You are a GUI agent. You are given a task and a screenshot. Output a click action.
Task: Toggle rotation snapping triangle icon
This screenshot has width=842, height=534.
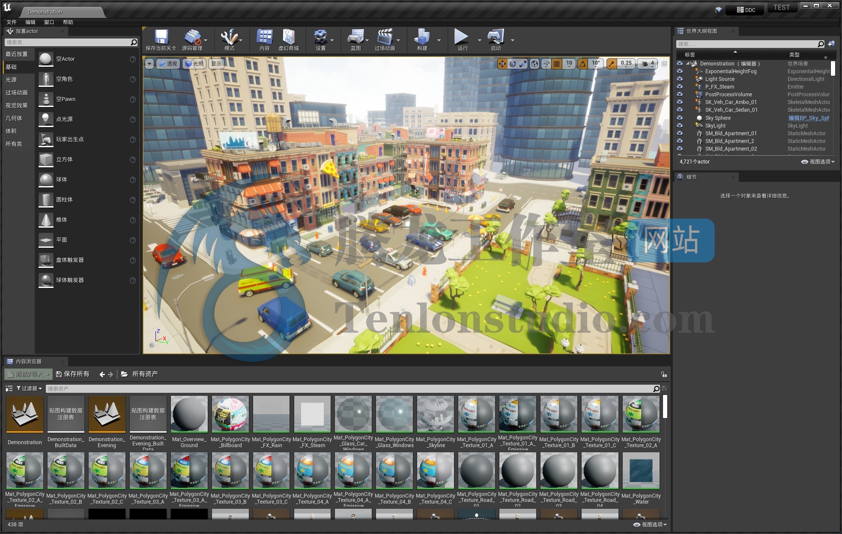pos(582,64)
